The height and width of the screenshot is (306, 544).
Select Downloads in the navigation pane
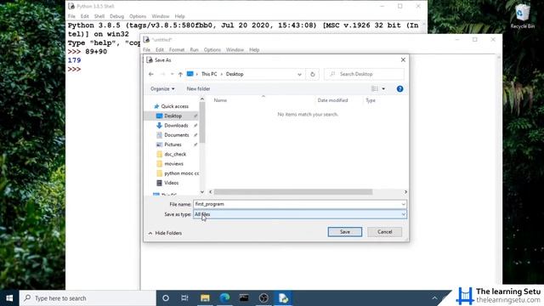click(176, 125)
